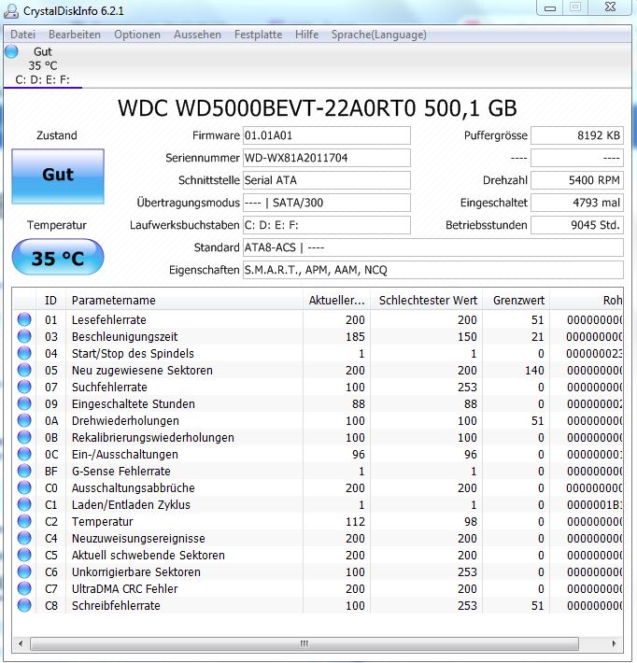This screenshot has height=663, width=637.
Task: Click status orb for Drehwiederholungen row
Action: [24, 420]
